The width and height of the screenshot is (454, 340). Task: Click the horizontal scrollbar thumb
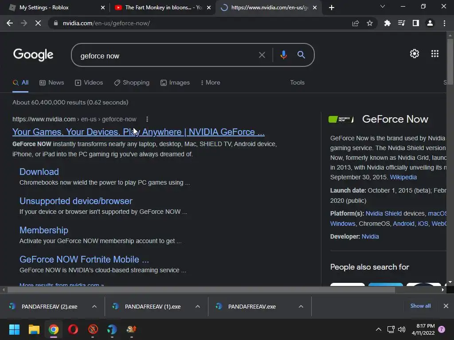(201, 290)
